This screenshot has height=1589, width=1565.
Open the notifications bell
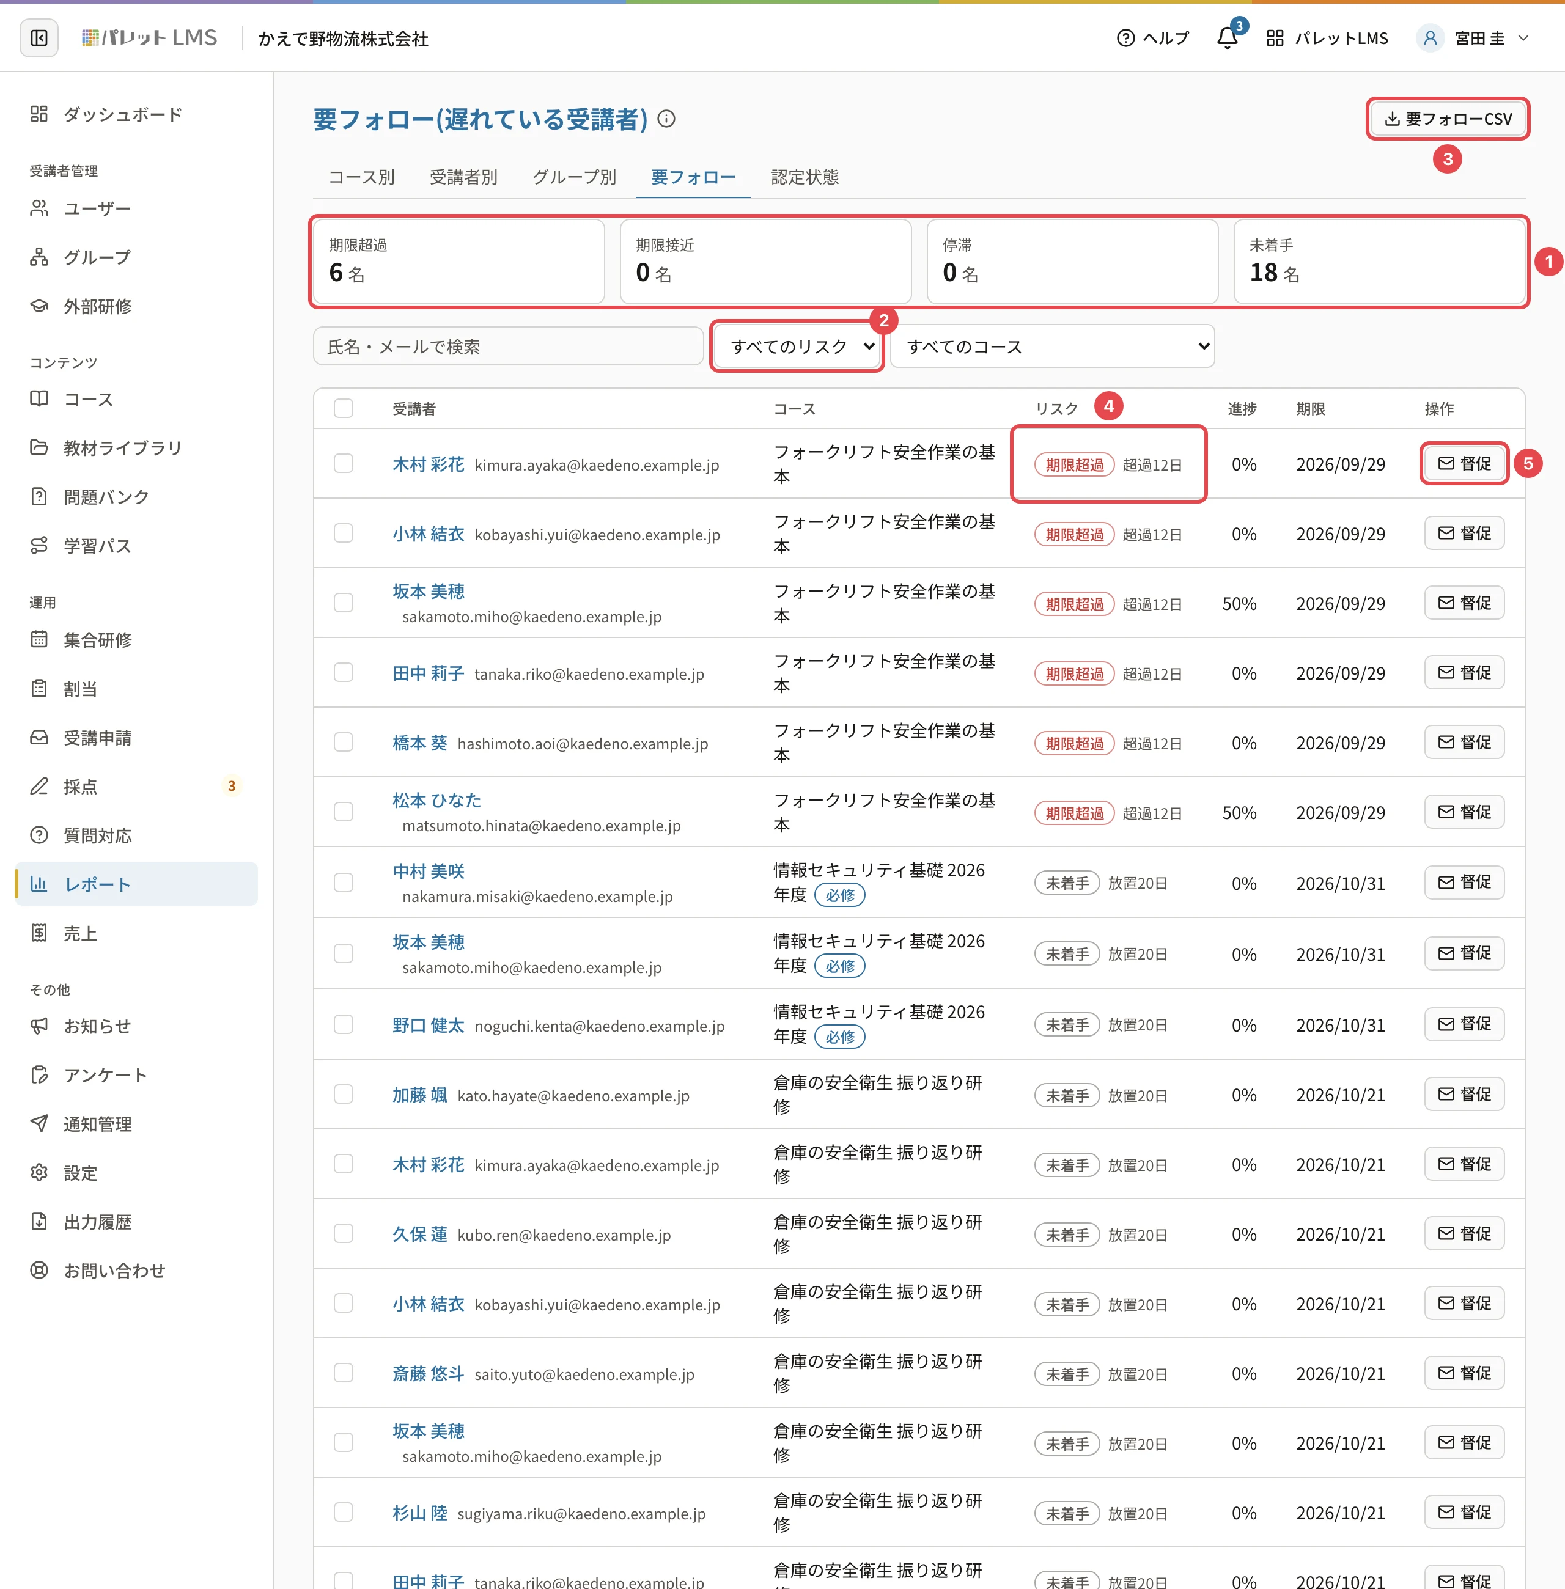[1227, 38]
